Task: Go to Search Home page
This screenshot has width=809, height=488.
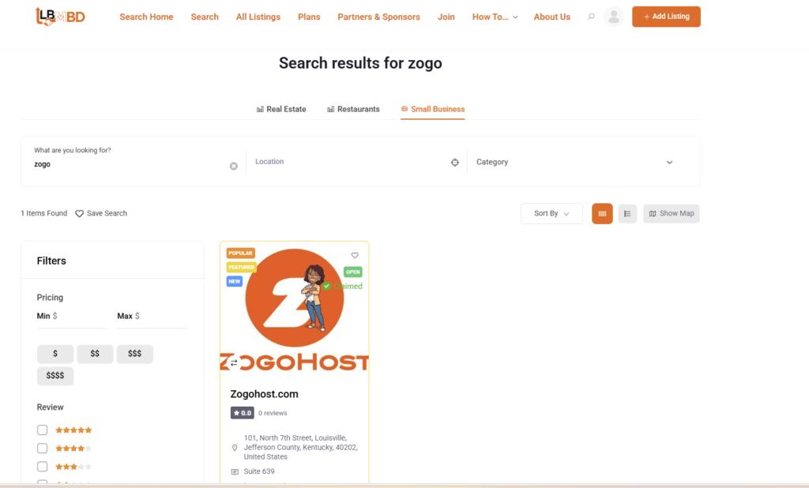Action: (146, 17)
